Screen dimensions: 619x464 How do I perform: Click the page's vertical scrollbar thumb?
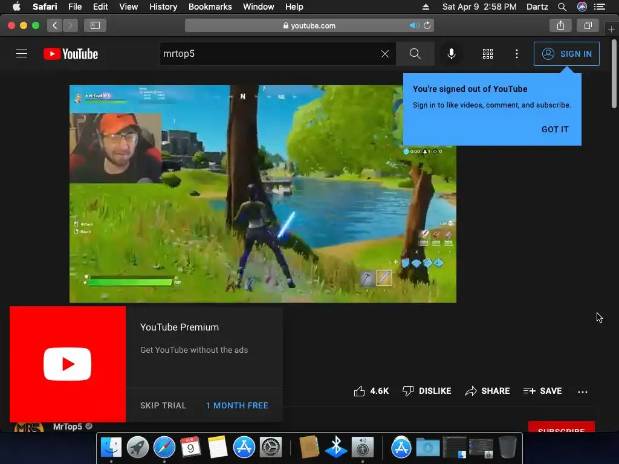[614, 73]
